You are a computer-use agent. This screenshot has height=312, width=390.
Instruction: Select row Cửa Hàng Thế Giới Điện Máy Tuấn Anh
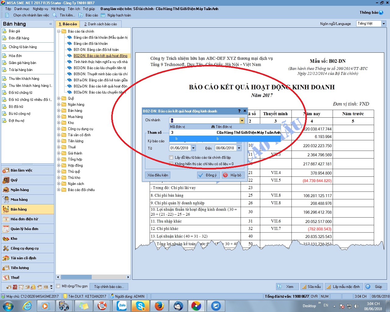225,133
